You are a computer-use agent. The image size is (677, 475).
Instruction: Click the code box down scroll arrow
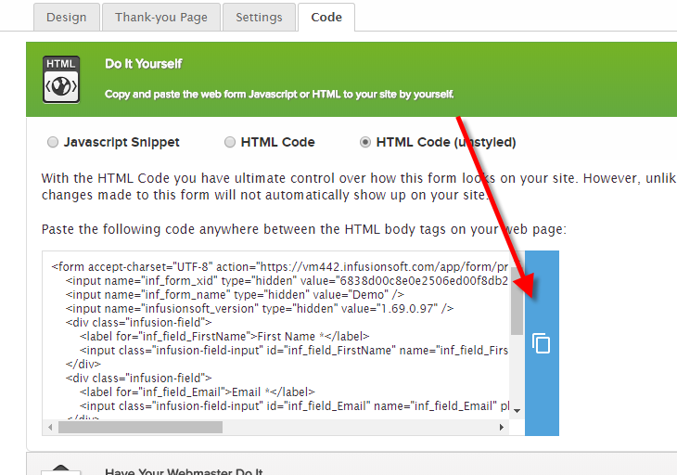517,411
